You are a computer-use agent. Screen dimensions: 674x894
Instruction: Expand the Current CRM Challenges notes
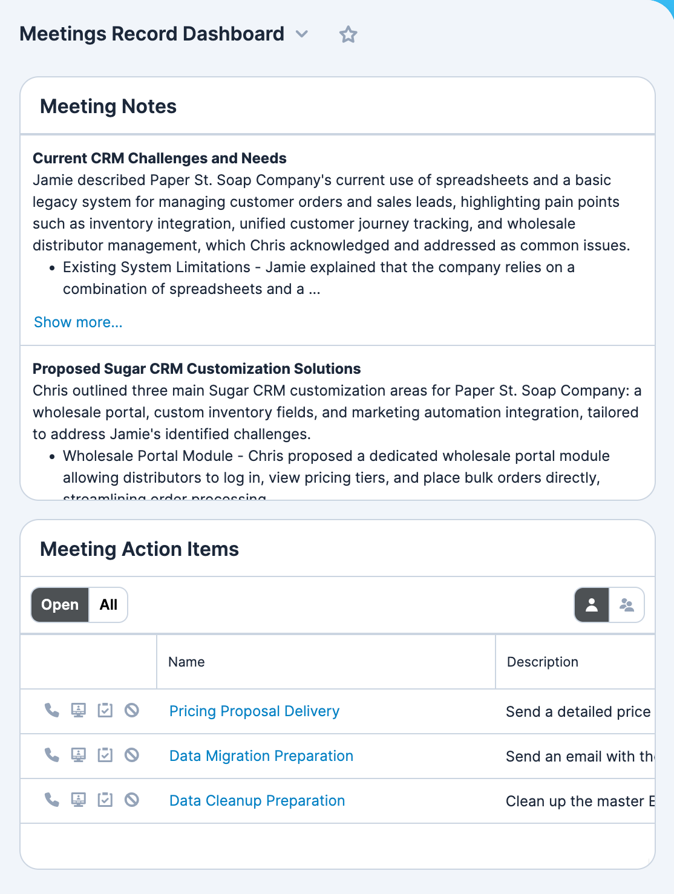click(78, 322)
